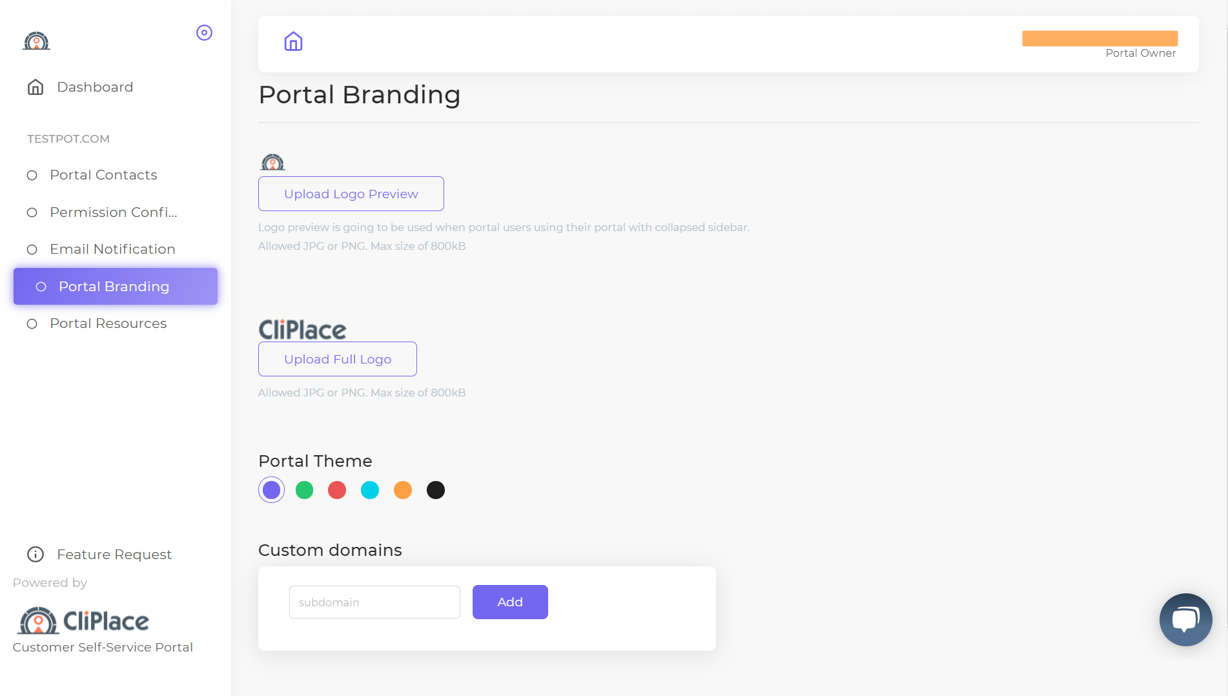Click the circle bullet beside Email Notification

click(32, 249)
